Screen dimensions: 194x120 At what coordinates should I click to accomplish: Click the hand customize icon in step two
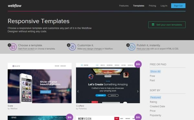point(72,47)
